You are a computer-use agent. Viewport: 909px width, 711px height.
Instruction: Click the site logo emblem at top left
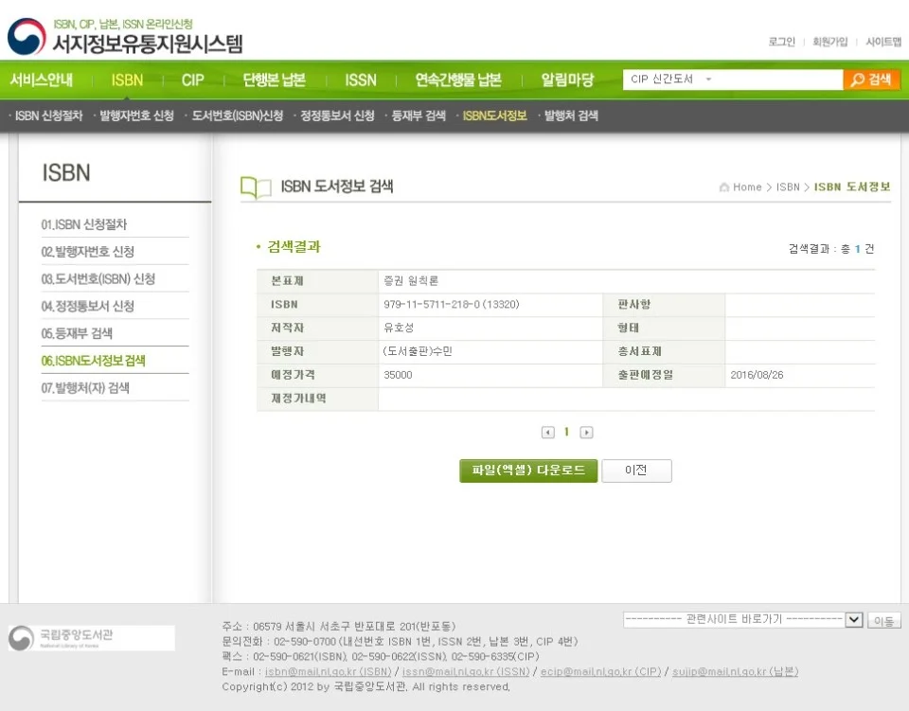click(27, 37)
